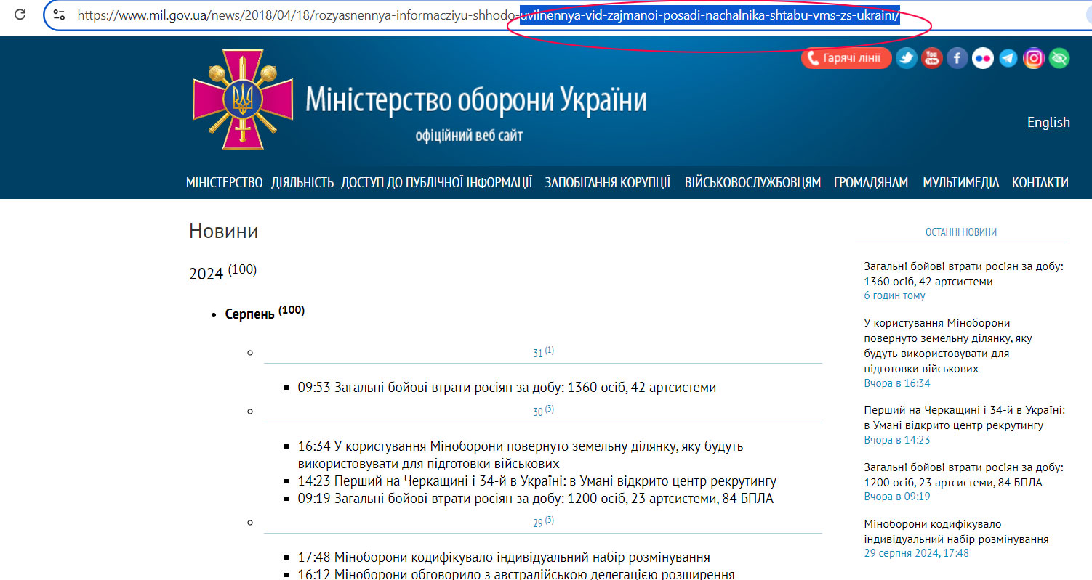This screenshot has width=1092, height=580.
Task: Open the ЗАПОБІГАННЯ КОРУПЦІЇ menu
Action: pyautogui.click(x=607, y=182)
